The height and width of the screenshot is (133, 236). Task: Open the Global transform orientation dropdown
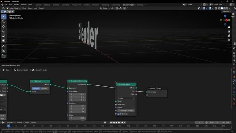pos(105,8)
